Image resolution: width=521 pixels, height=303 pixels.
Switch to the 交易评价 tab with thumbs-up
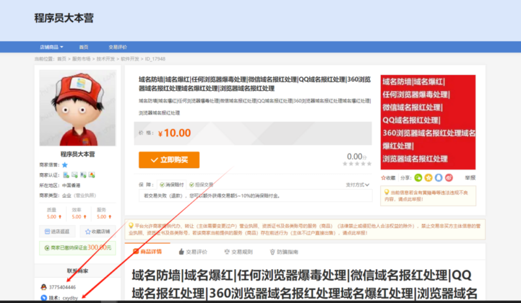pyautogui.click(x=193, y=252)
